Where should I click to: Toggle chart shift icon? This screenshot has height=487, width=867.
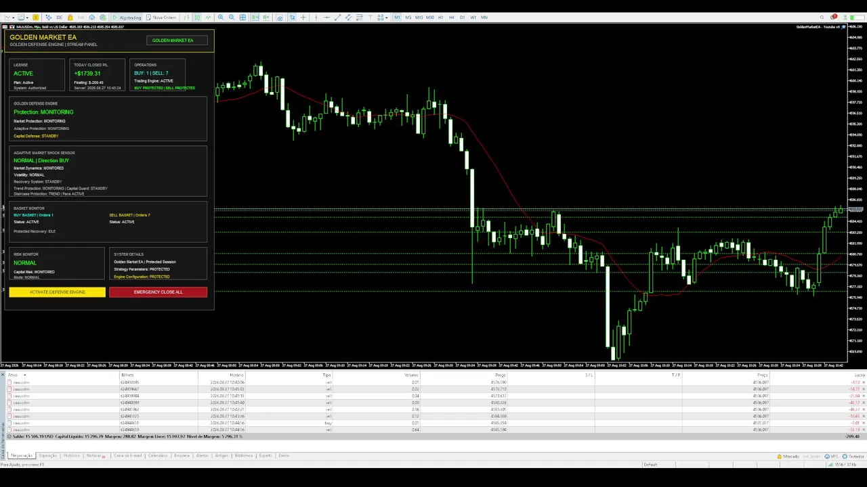pyautogui.click(x=266, y=17)
